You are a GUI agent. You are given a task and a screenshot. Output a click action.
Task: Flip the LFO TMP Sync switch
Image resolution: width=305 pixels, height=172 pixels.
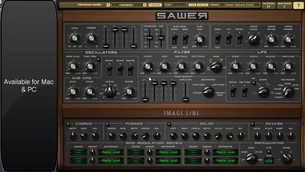(x=244, y=92)
